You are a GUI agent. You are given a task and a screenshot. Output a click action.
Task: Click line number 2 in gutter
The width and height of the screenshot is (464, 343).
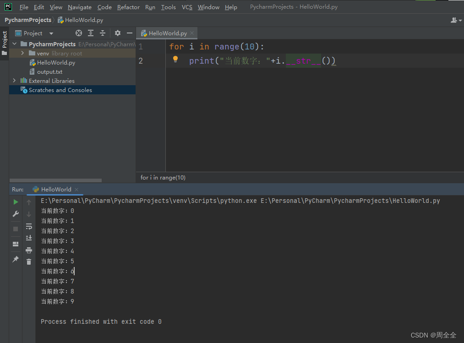(141, 61)
